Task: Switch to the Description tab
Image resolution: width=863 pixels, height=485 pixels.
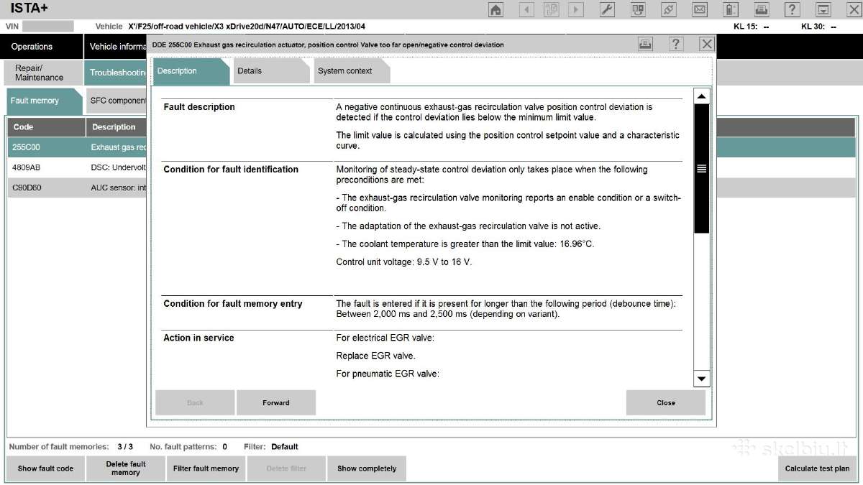Action: click(x=191, y=71)
